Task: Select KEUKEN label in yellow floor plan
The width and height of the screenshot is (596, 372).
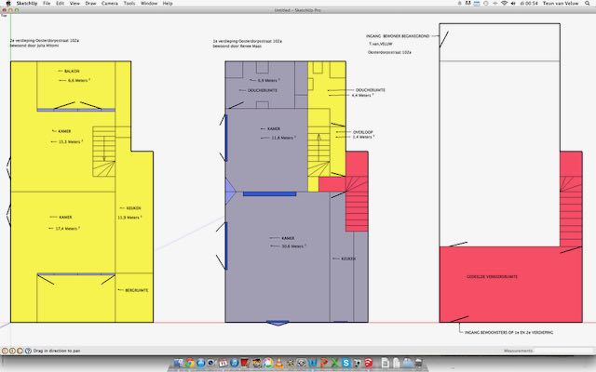Action: (x=133, y=208)
